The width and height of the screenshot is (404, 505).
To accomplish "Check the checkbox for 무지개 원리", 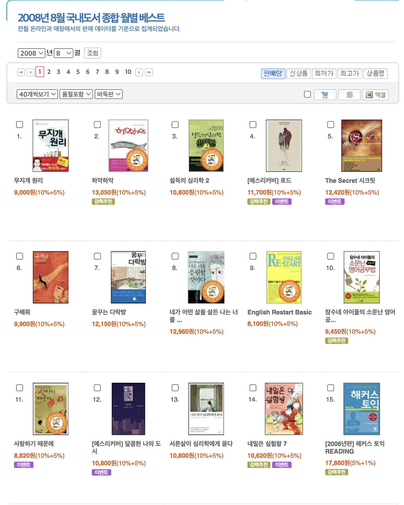I will click(x=20, y=125).
